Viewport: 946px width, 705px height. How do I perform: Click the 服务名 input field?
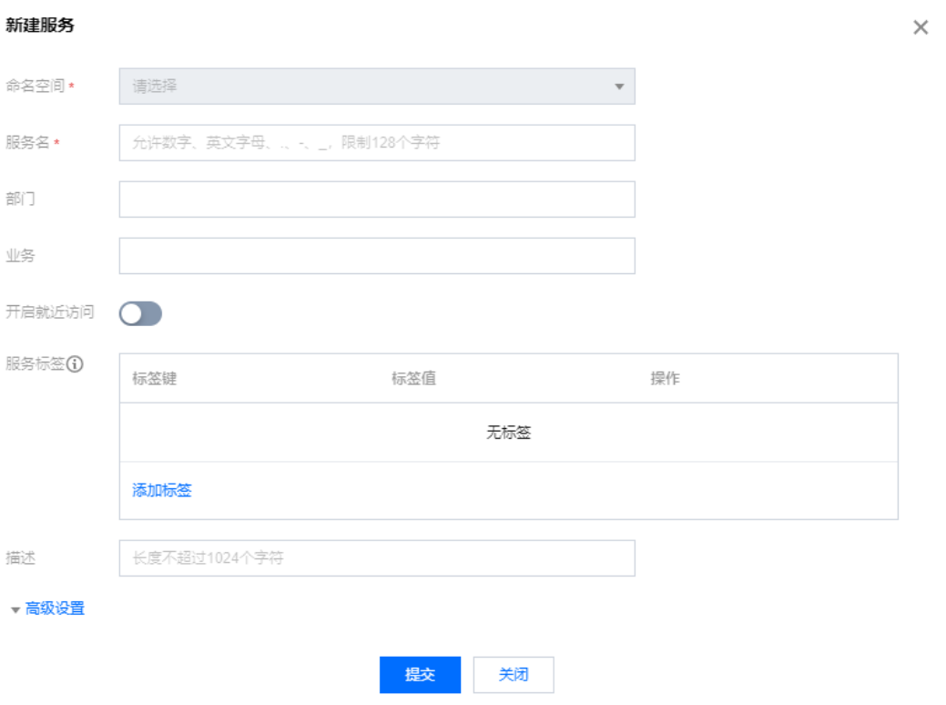[x=377, y=143]
